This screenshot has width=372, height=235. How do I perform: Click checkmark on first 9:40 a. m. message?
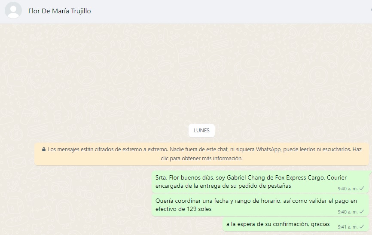coord(362,189)
